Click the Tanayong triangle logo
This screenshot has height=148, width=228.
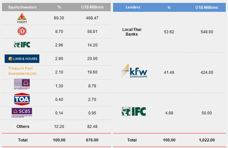point(22,18)
